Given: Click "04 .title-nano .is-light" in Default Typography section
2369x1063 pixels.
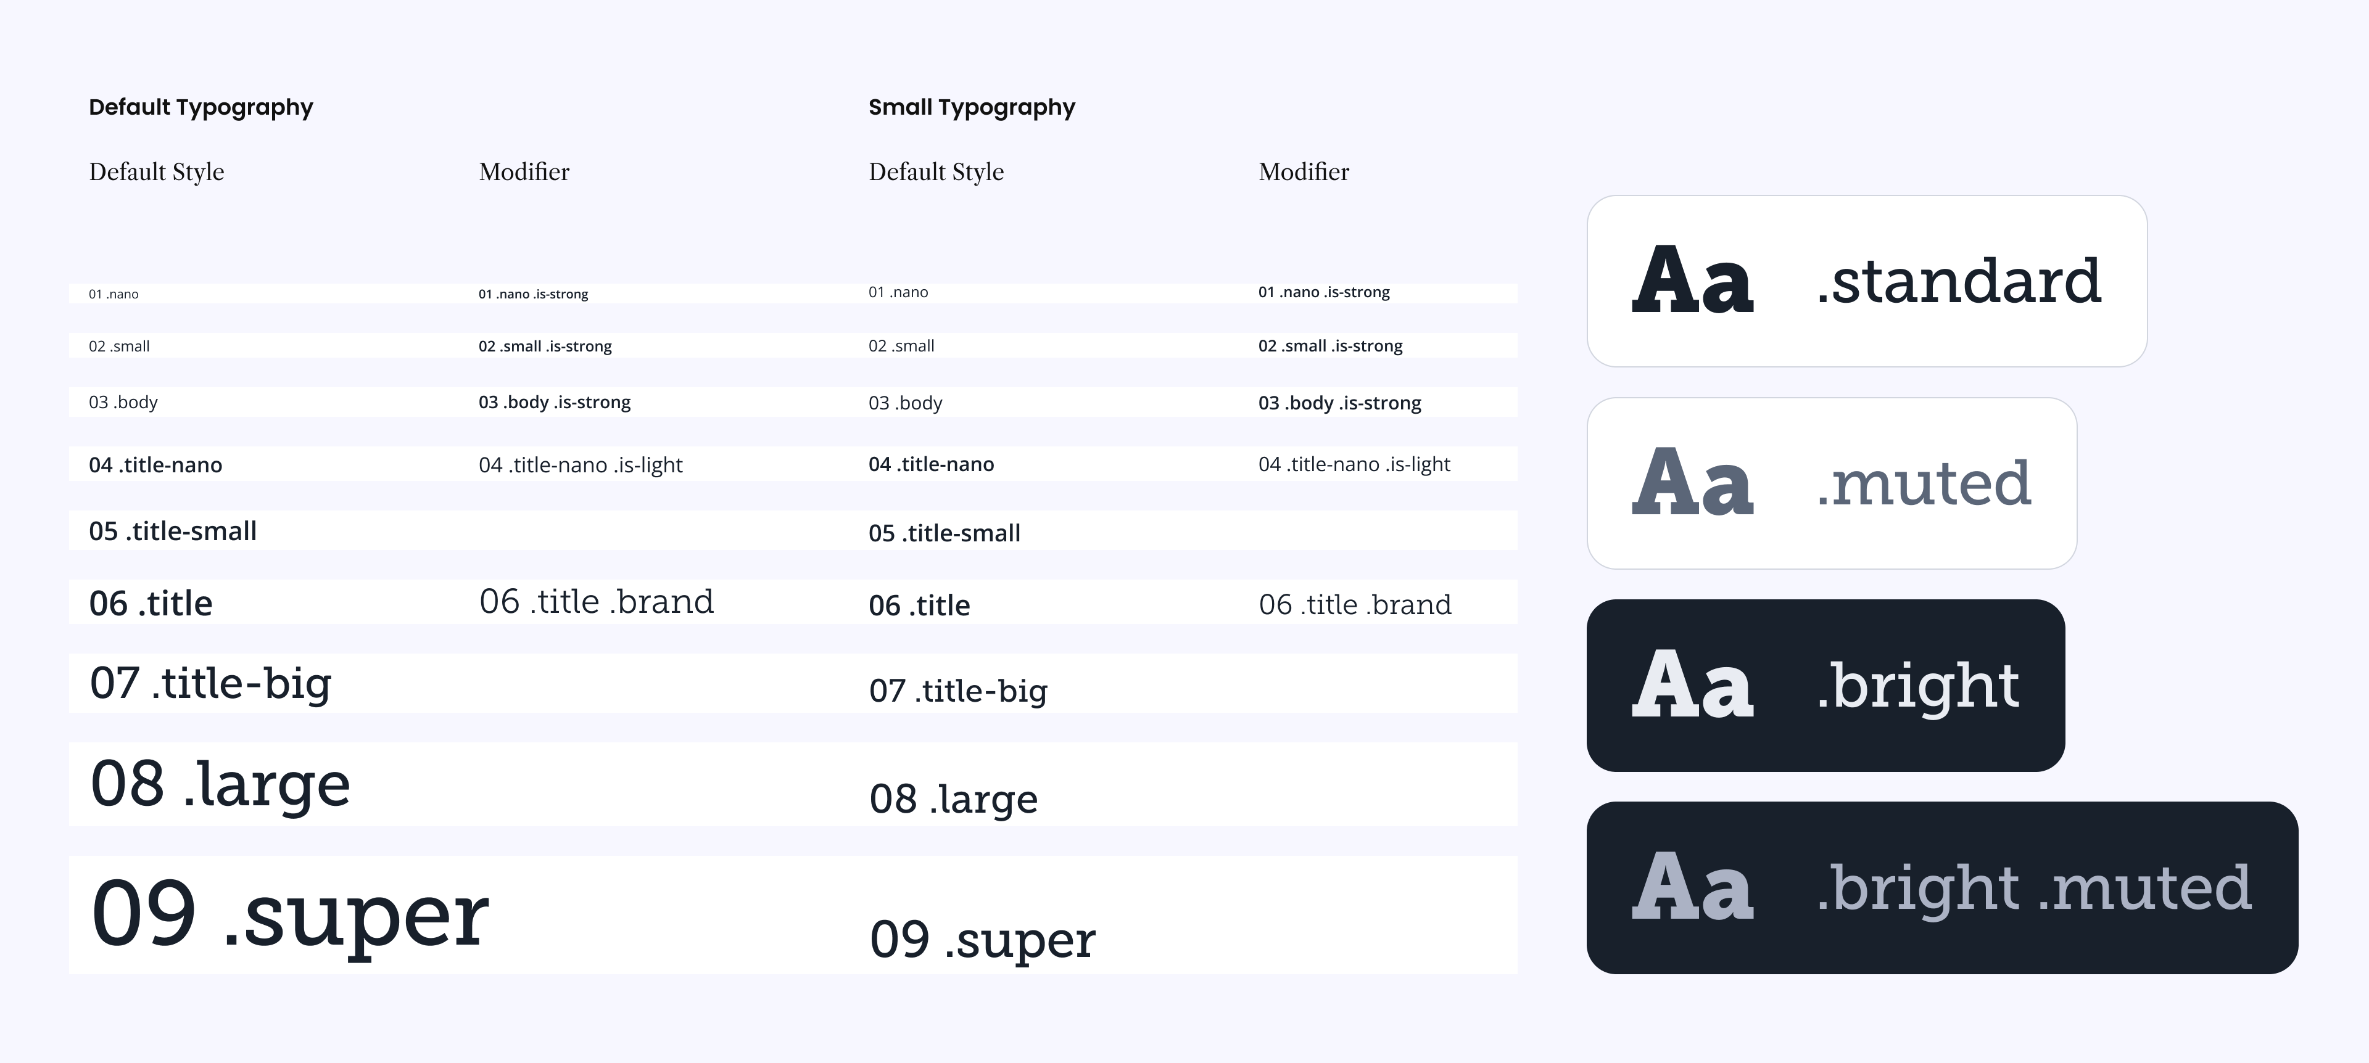Looking at the screenshot, I should (581, 465).
